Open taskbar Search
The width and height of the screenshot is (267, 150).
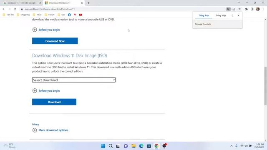click(x=111, y=146)
